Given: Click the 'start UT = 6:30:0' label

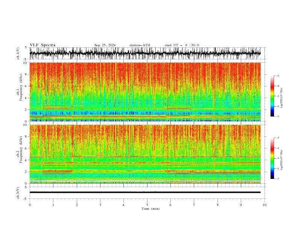Looking at the screenshot, I should click(182, 45).
